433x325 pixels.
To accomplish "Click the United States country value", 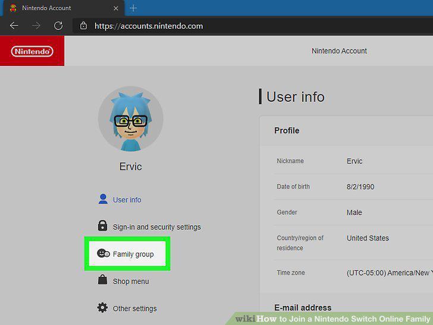I will pos(368,238).
